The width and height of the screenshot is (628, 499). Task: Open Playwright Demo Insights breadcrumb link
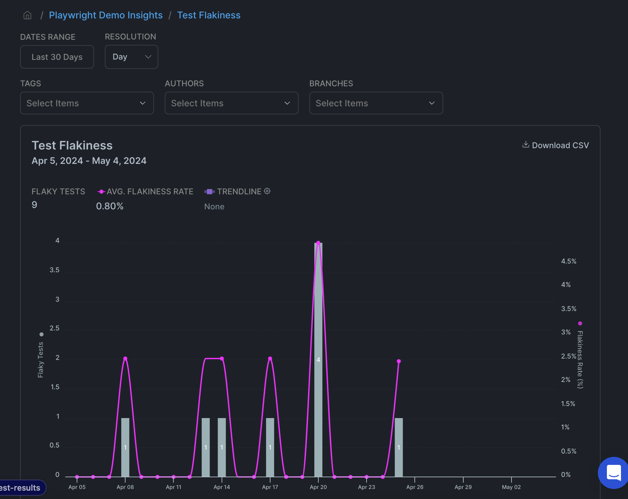click(106, 15)
